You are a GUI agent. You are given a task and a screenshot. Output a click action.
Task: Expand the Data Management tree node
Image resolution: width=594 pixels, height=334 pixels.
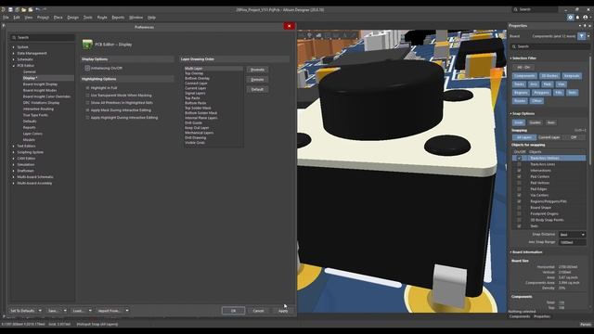point(14,54)
